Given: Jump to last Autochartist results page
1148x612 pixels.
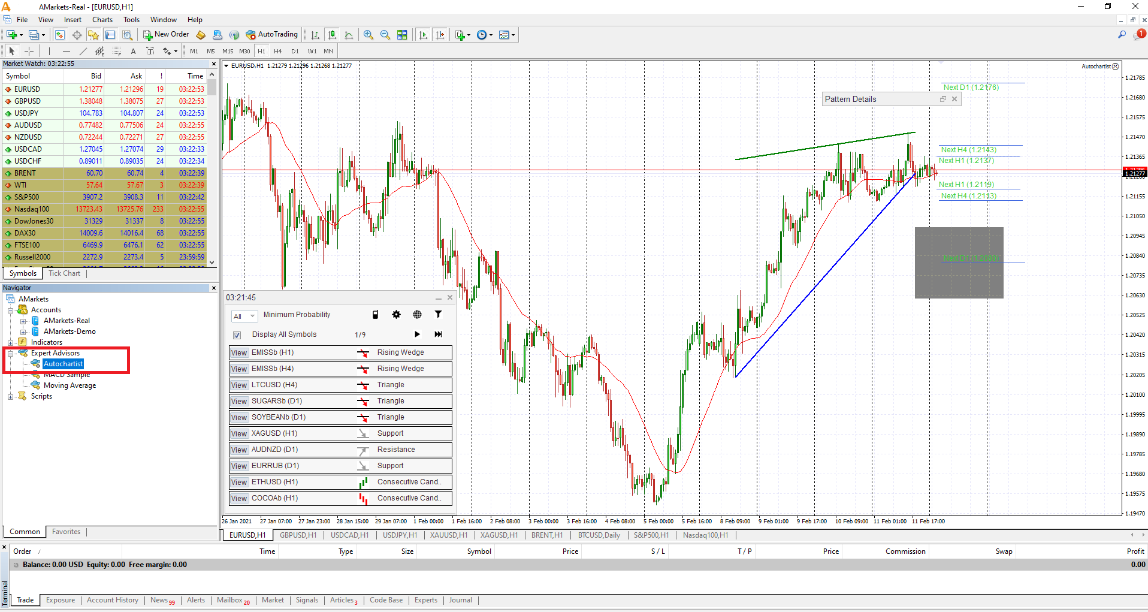Looking at the screenshot, I should 438,334.
